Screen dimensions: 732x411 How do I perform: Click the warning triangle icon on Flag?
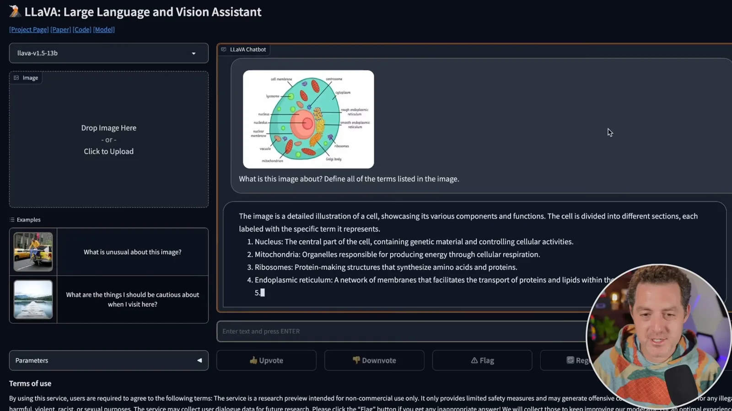pyautogui.click(x=474, y=360)
